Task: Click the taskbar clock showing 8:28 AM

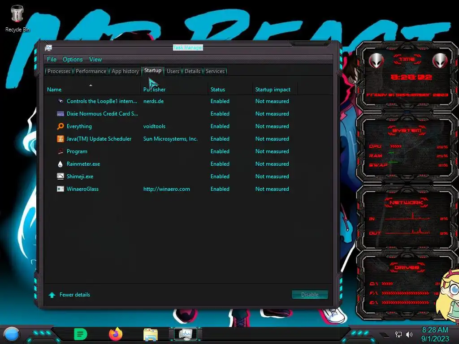Action: coord(435,334)
